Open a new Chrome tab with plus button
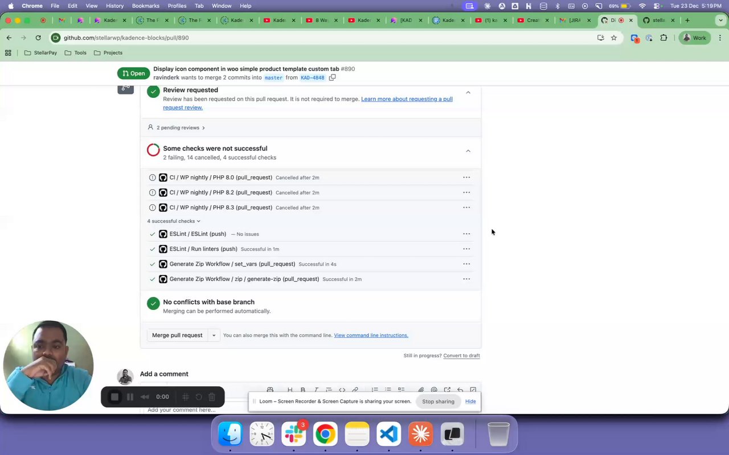 [687, 20]
